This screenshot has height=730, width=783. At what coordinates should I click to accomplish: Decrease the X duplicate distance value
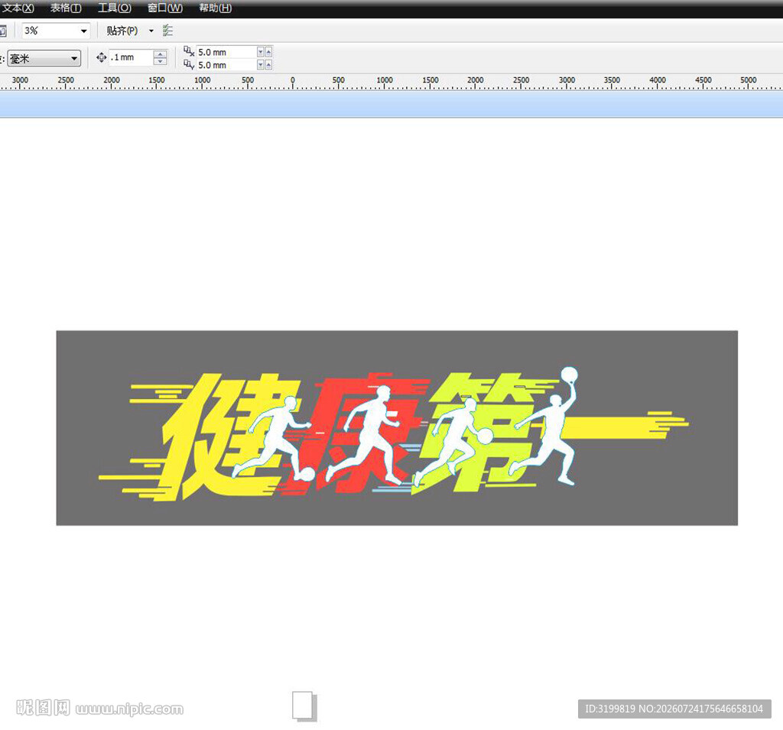click(260, 52)
